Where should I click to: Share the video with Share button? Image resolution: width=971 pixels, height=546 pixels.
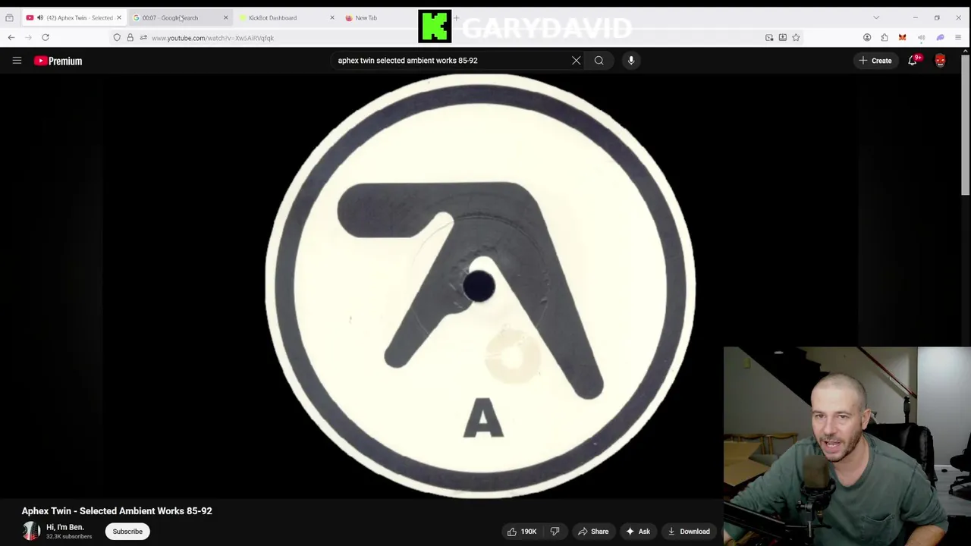click(x=593, y=532)
